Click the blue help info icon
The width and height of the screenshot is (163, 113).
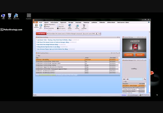[x=149, y=22]
